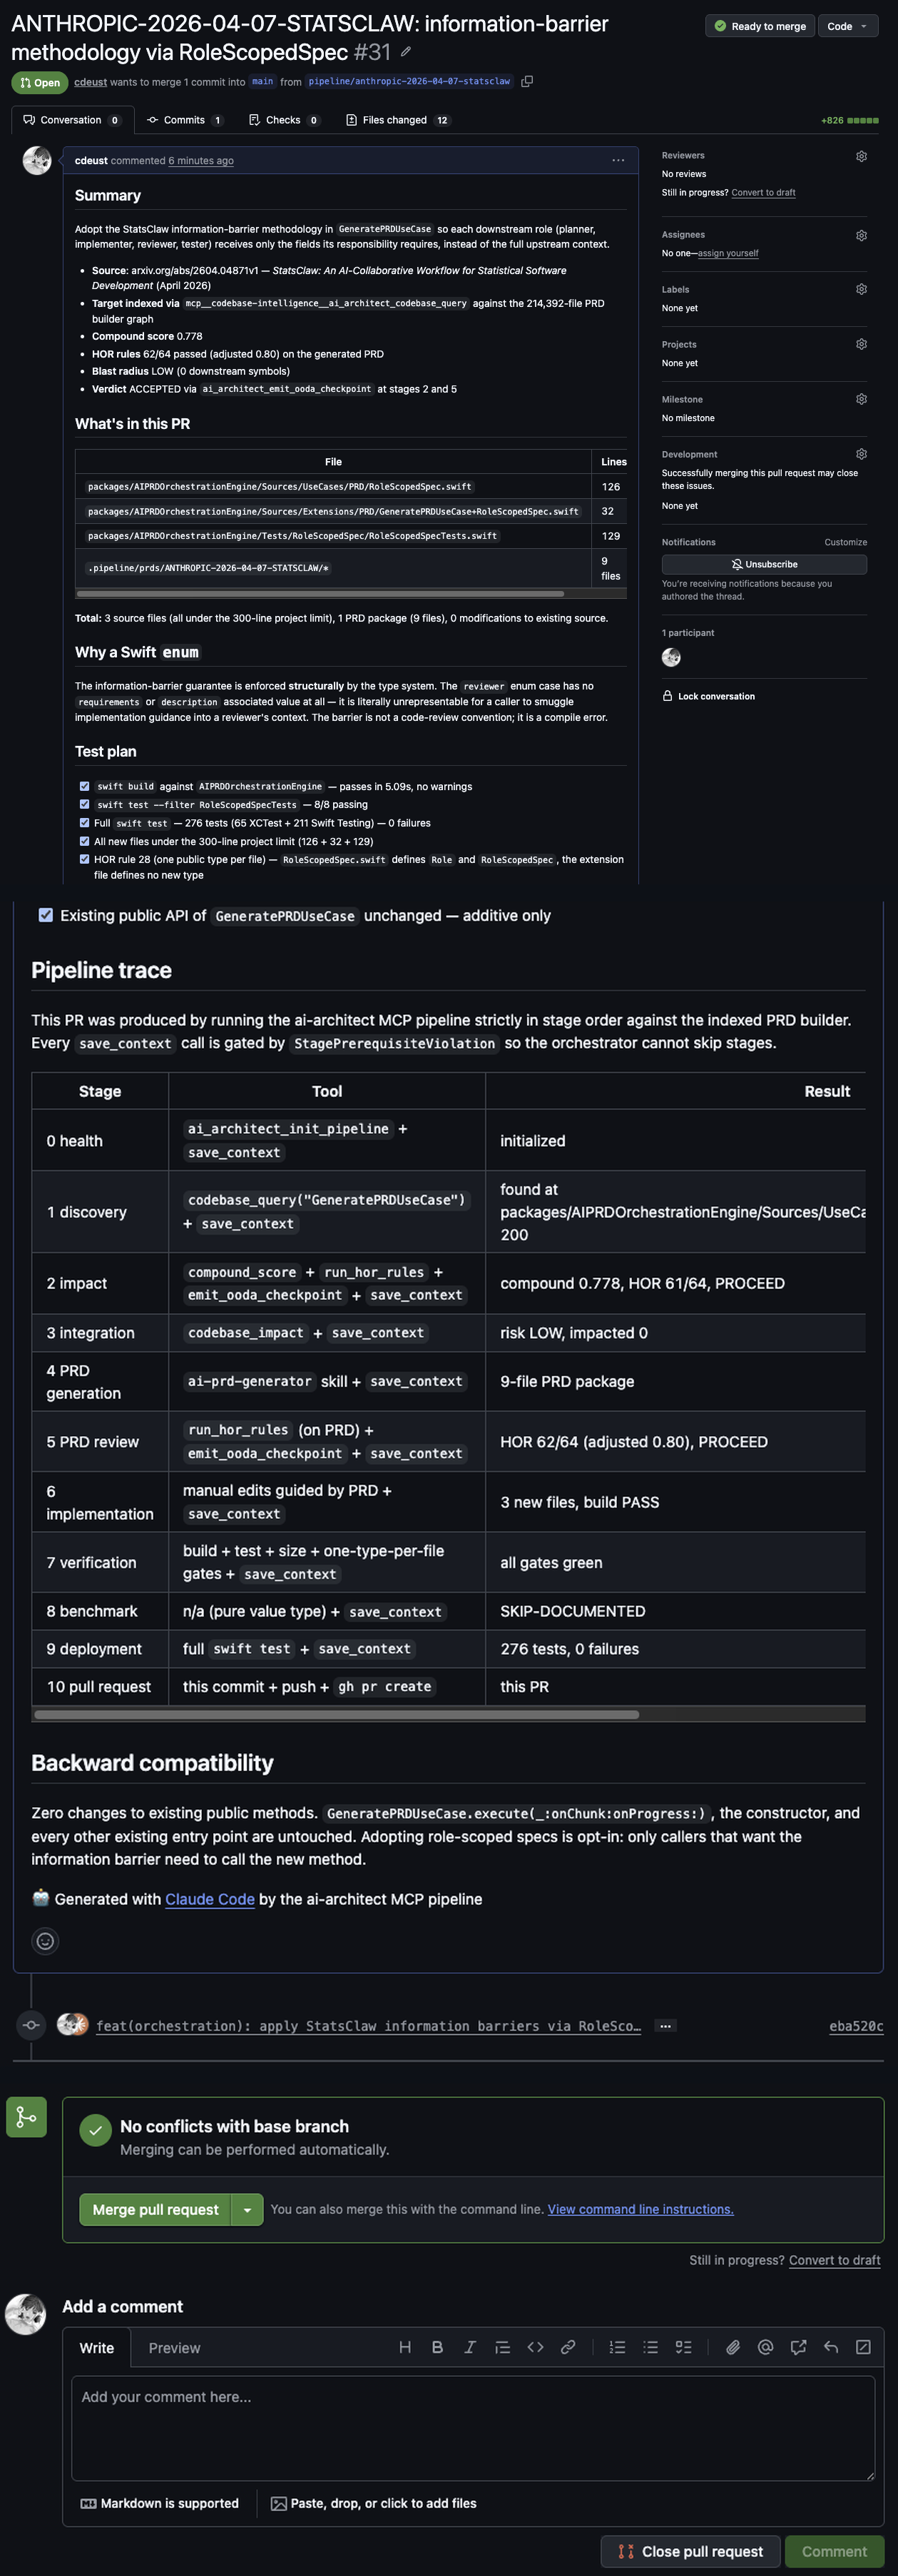
Task: Switch to the Files changed tab
Action: point(397,119)
